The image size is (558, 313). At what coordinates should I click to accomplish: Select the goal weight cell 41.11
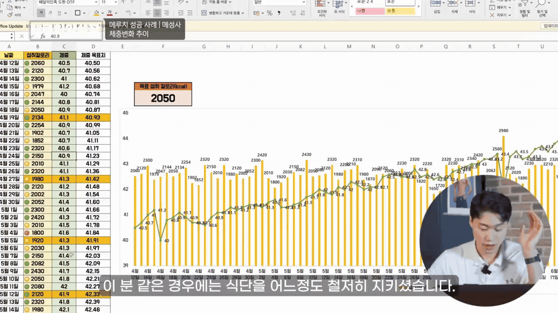[93, 140]
